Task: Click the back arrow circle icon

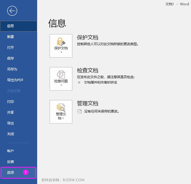Action: click(12, 11)
